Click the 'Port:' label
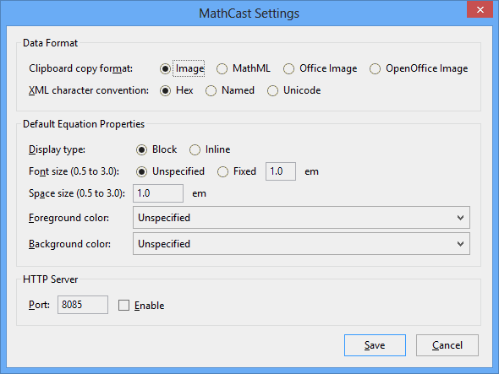The width and height of the screenshot is (499, 374). pos(39,305)
